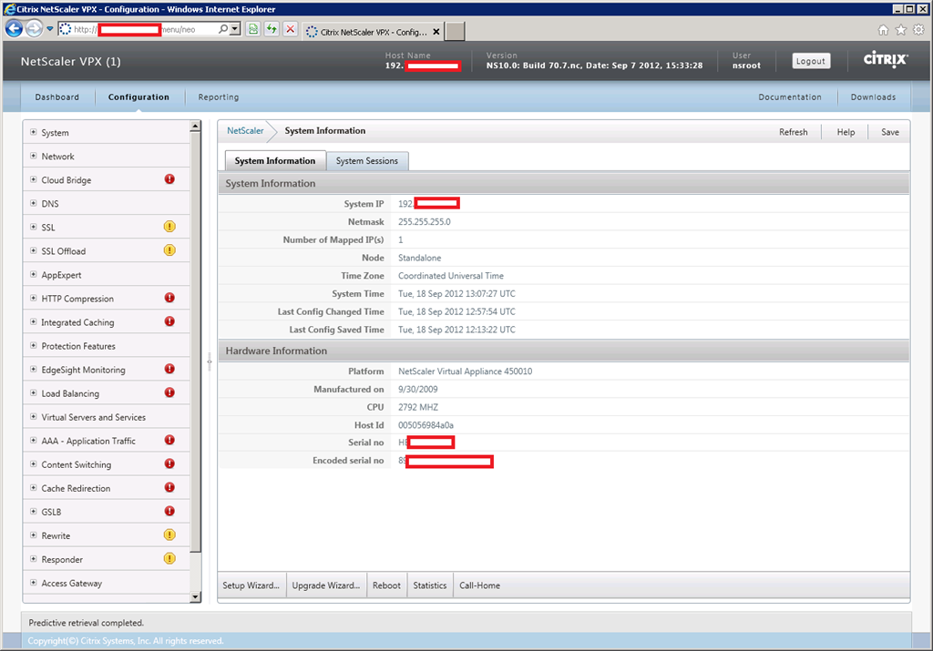Expand Virtual Servers and Services node
The image size is (933, 651).
pos(34,417)
